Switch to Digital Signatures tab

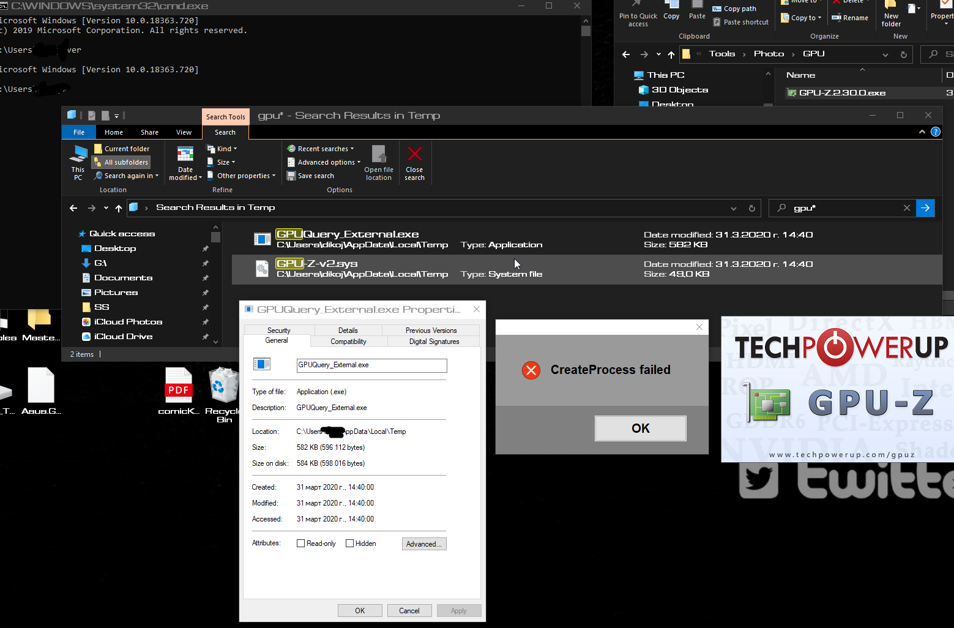click(x=434, y=342)
